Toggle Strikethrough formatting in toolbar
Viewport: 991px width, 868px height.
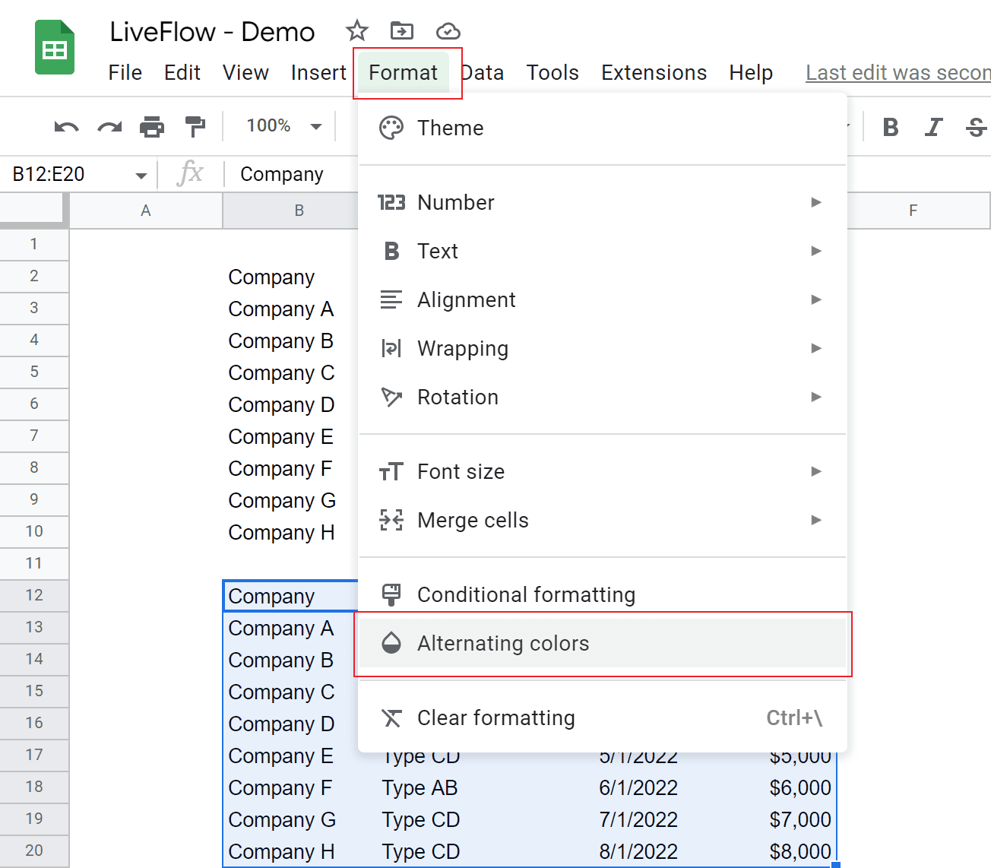tap(977, 127)
